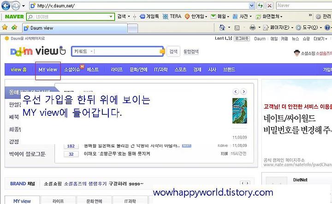
Task: Open the 한게임 toolbar menu
Action: point(196,16)
